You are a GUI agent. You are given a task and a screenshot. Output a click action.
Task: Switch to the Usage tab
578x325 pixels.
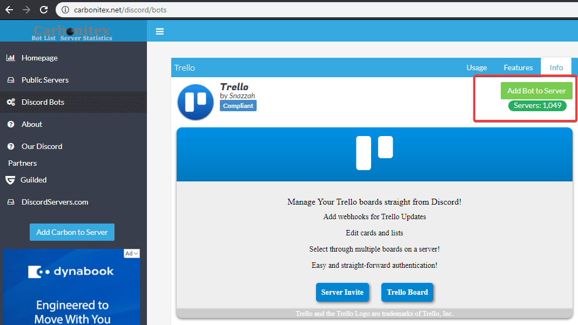[476, 67]
